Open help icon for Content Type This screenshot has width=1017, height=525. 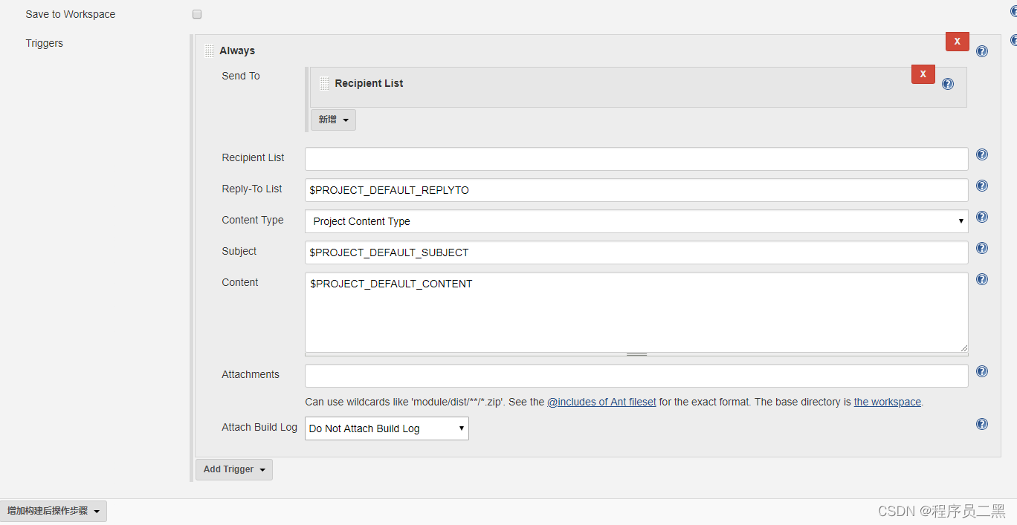982,217
